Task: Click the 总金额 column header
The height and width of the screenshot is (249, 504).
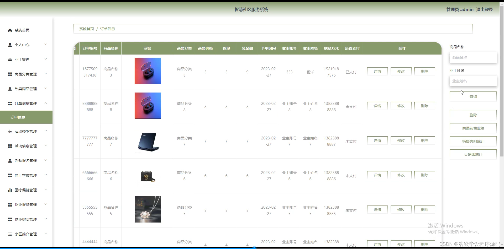Action: coord(247,48)
